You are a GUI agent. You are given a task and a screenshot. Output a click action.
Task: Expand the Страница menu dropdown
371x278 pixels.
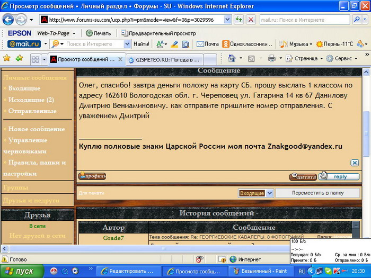pyautogui.click(x=307, y=58)
